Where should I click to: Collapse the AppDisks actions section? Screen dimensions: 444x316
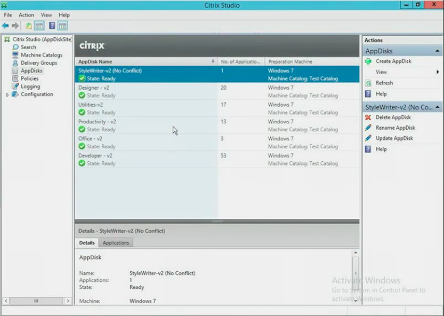pos(437,51)
